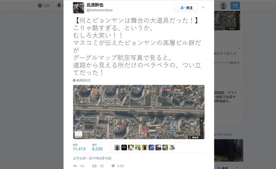Click the map layer thumbnail in image corner
Image resolution: width=276 pixels, height=169 pixels.
coord(79,134)
